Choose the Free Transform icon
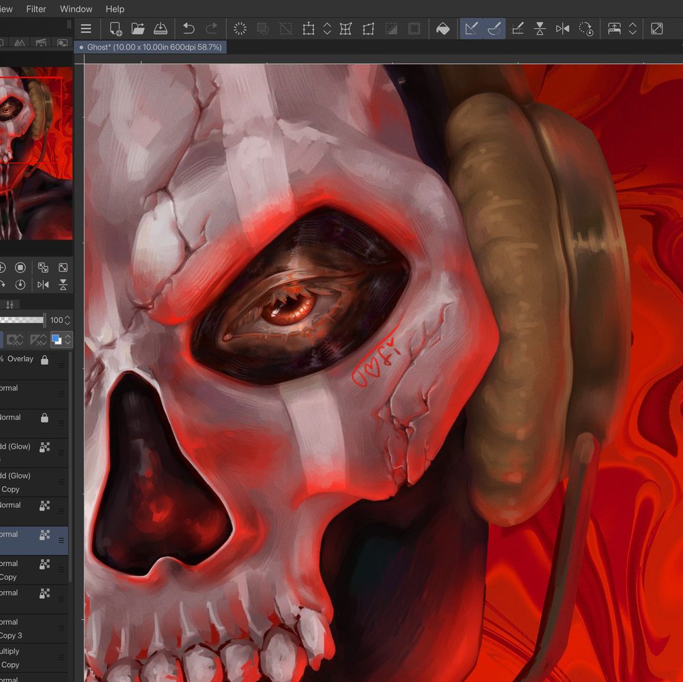Viewport: 683px width, 682px height. click(369, 29)
